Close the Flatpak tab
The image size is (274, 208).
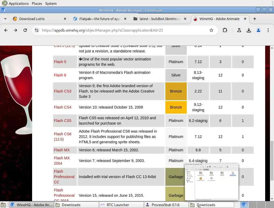tap(125, 19)
